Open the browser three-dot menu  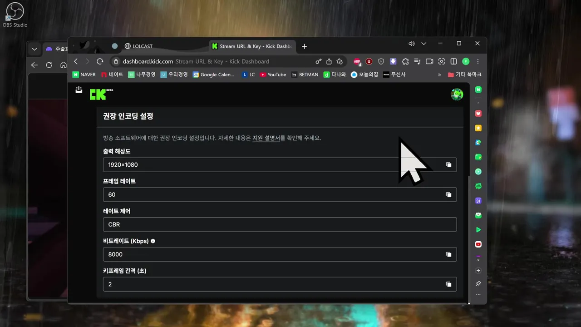(478, 61)
